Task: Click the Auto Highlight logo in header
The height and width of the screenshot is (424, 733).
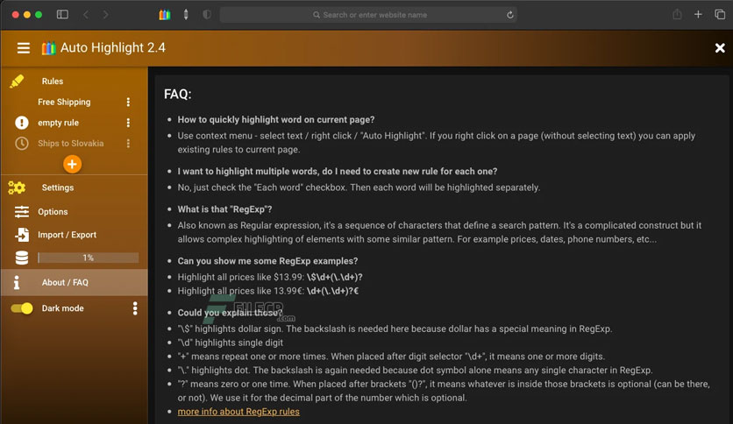Action: pyautogui.click(x=48, y=48)
